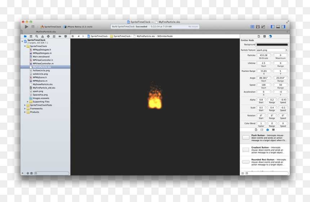
Task: Open the Issue navigator warning icon
Action: [43, 36]
